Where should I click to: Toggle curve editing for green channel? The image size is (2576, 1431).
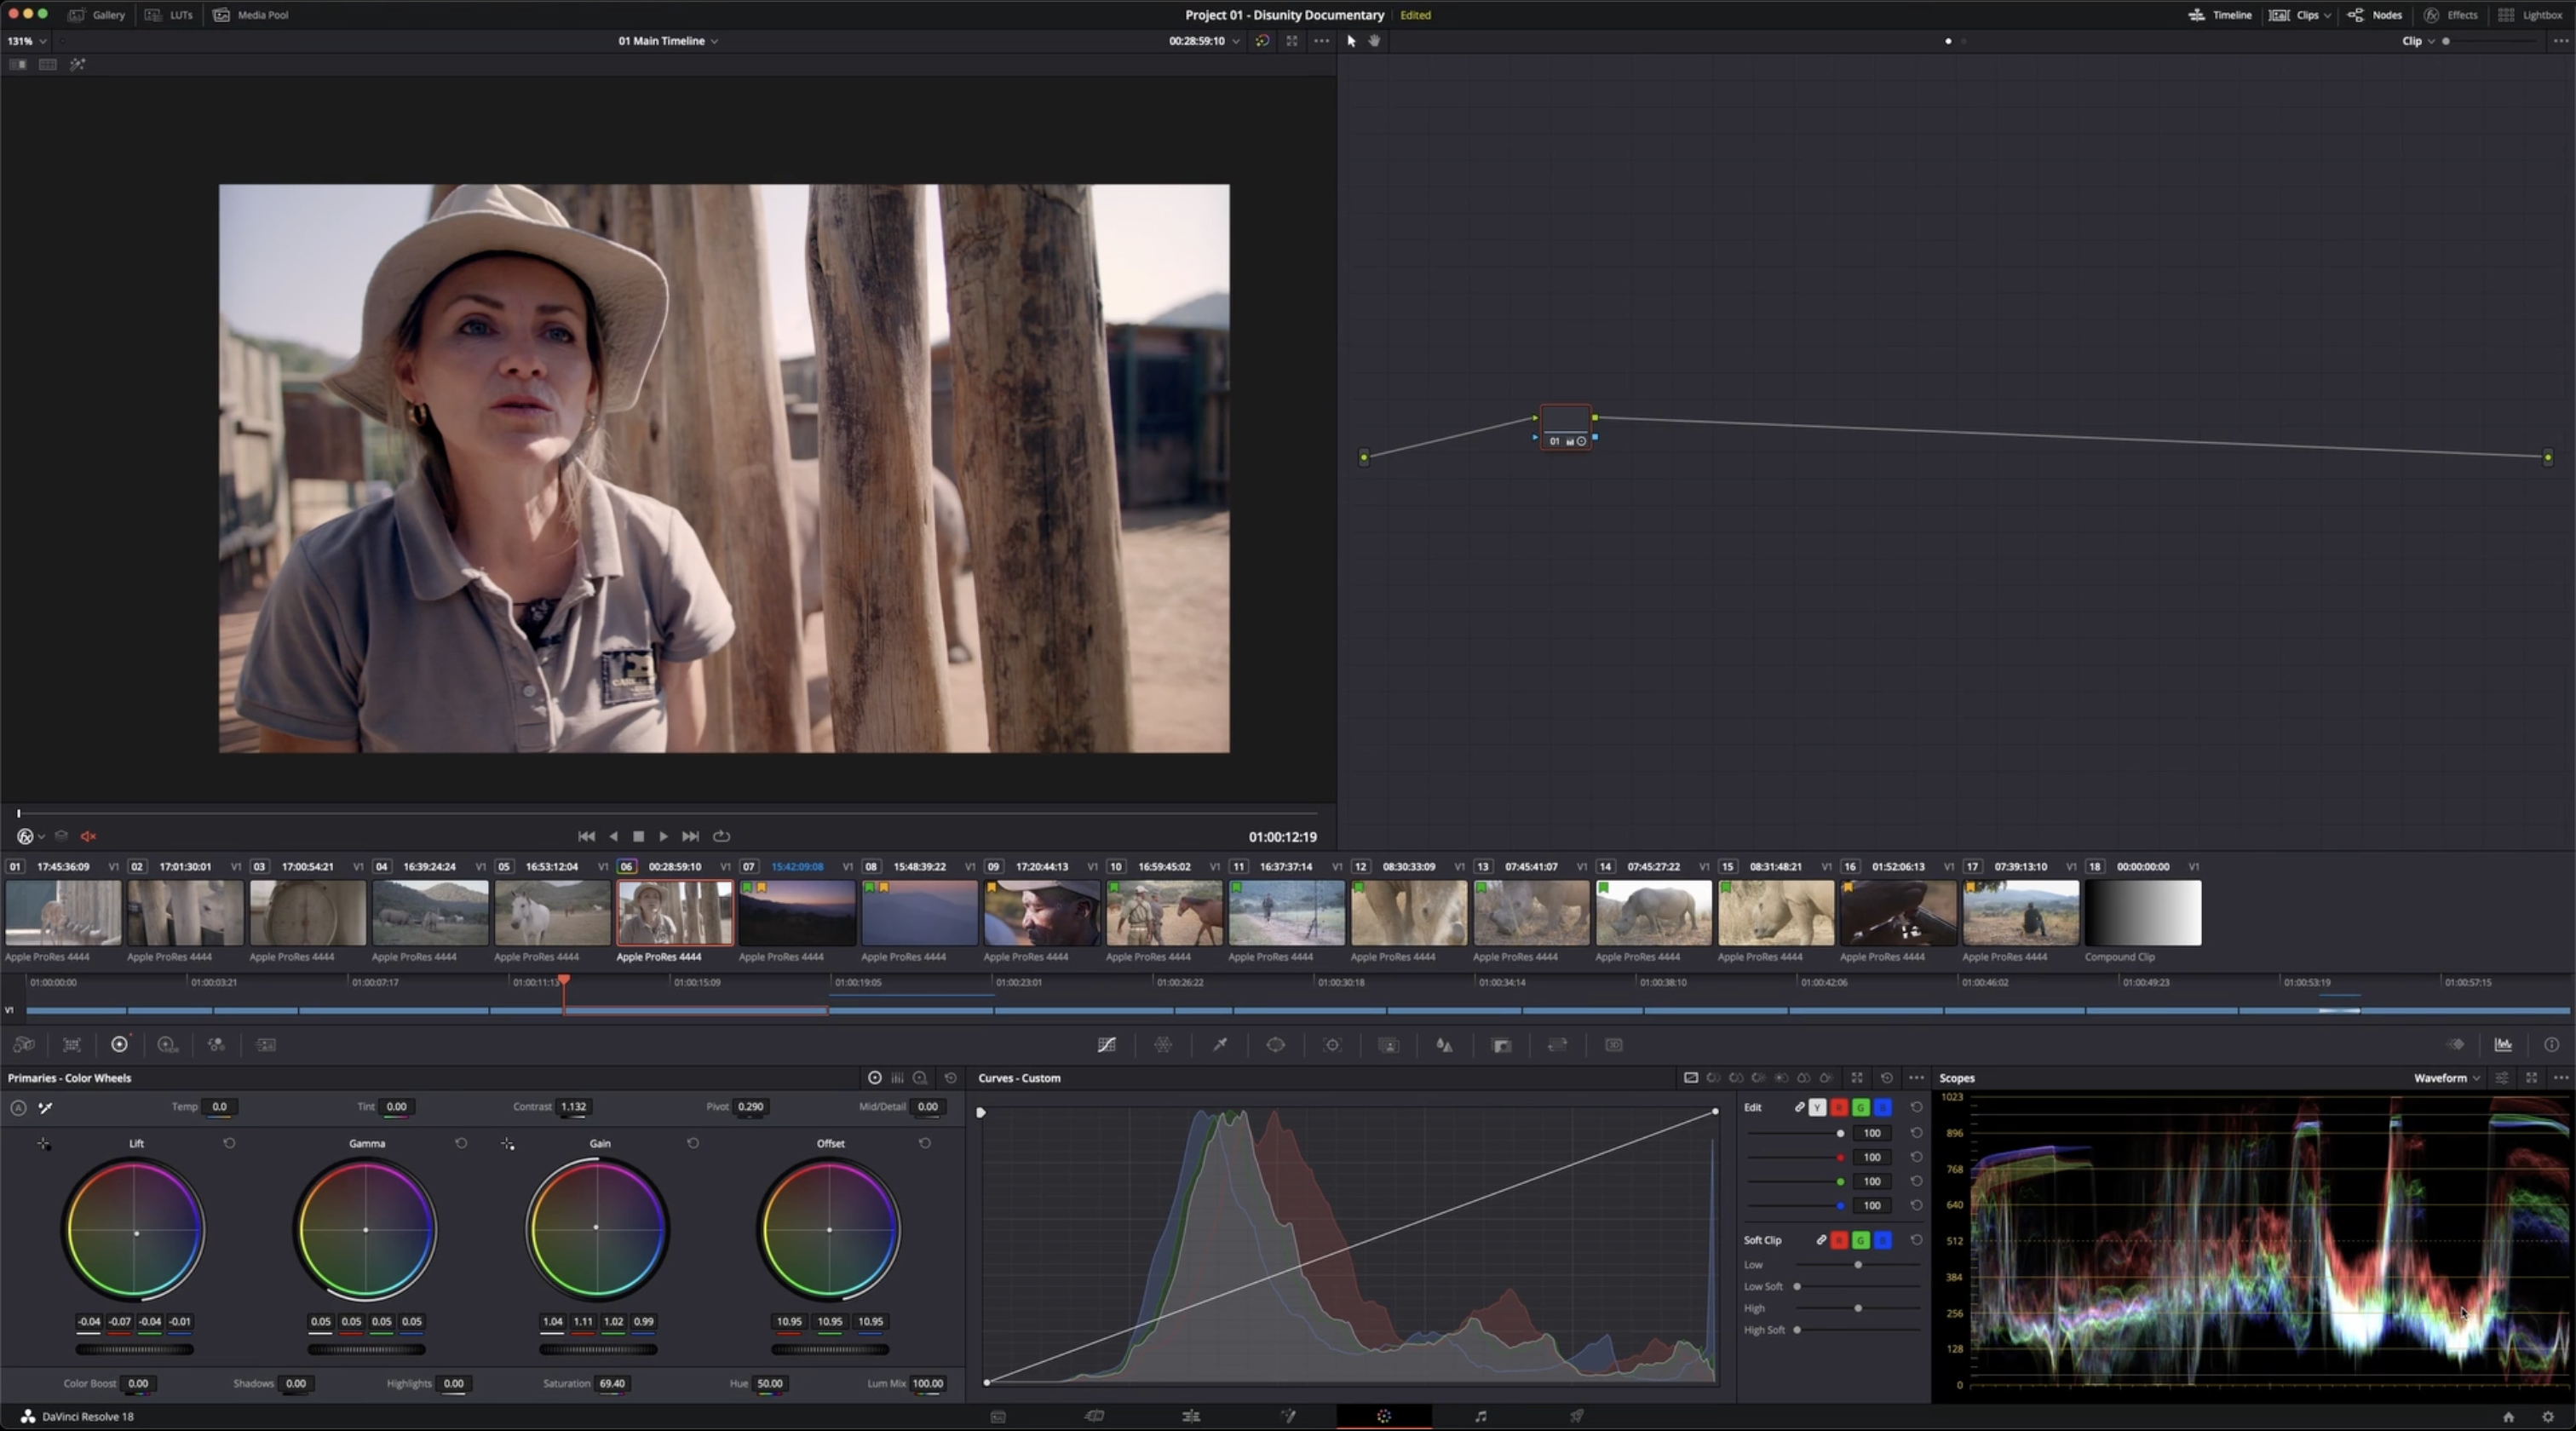click(x=1861, y=1108)
